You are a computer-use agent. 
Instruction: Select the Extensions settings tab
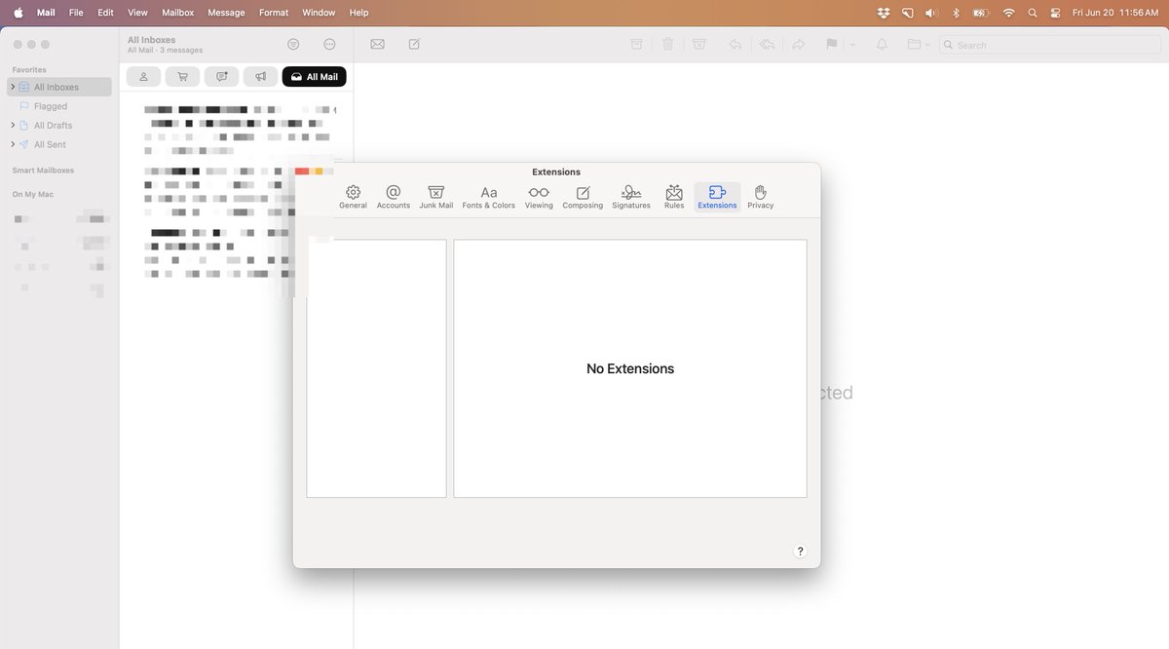(717, 197)
